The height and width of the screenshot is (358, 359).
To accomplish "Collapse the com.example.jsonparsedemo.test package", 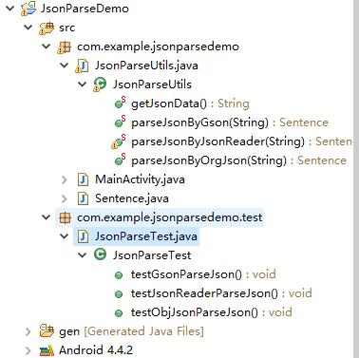I will [x=47, y=217].
